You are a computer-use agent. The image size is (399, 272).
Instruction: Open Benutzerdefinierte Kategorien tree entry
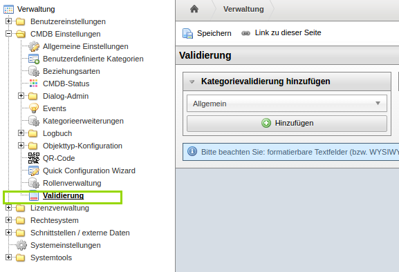tap(93, 59)
